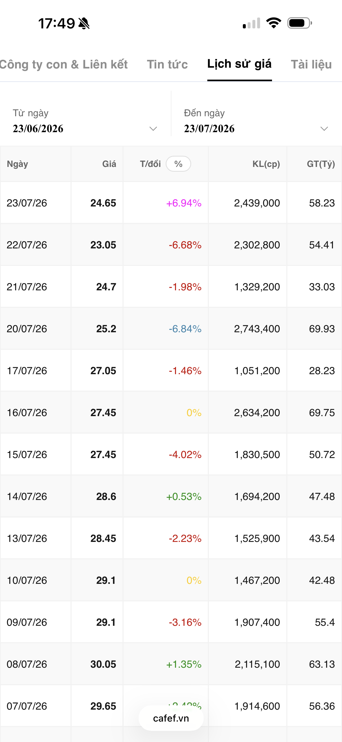Screen dimensions: 342x742
Task: Tap the KL(cp) column header
Action: coord(266,164)
